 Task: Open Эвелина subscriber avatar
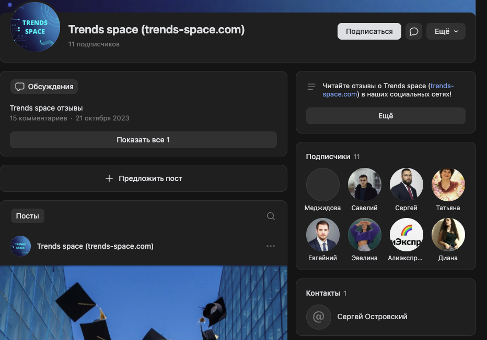(x=365, y=235)
